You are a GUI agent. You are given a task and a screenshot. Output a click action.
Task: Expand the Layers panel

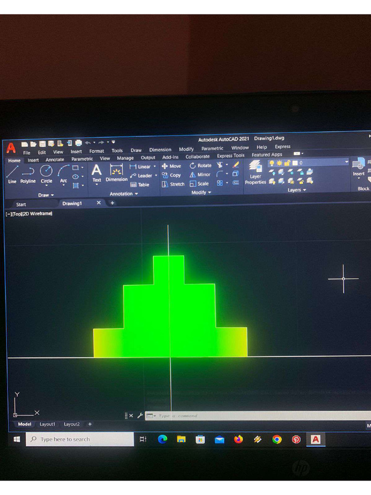coord(297,190)
